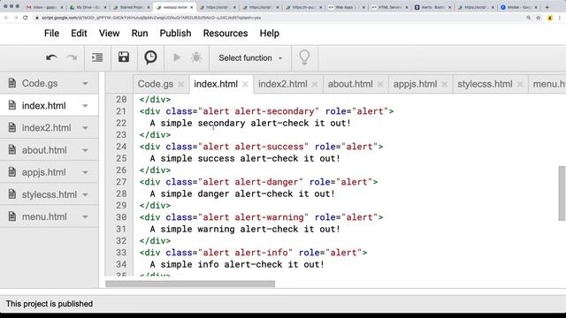Open the Select function dropdown
Screen dimensions: 566x318
pyautogui.click(x=250, y=58)
